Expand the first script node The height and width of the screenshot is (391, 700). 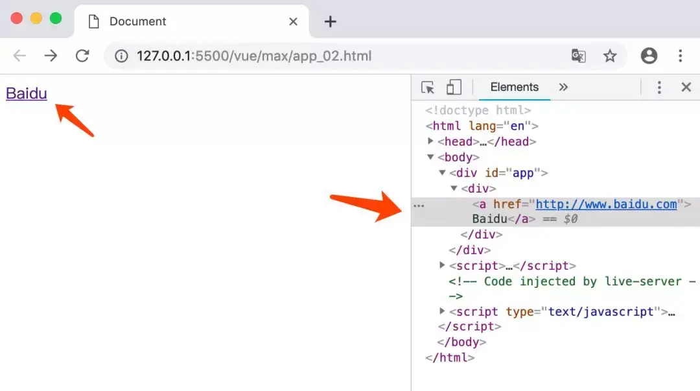442,265
